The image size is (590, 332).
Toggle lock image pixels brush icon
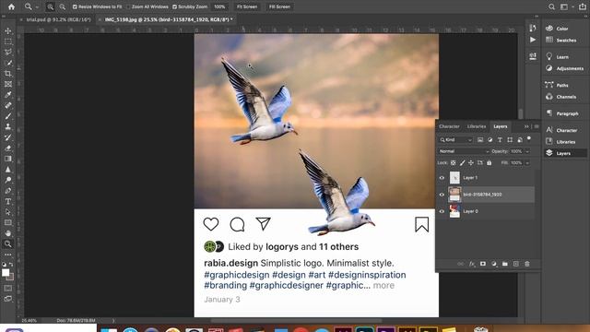pyautogui.click(x=462, y=162)
